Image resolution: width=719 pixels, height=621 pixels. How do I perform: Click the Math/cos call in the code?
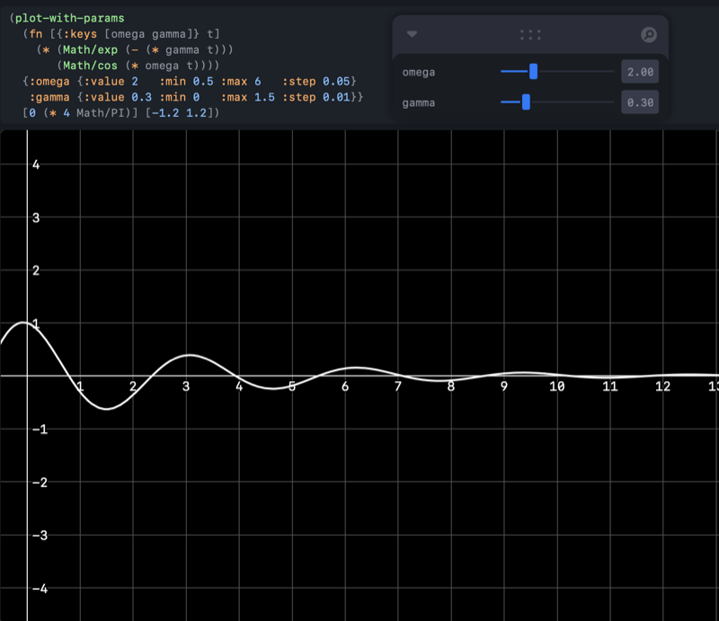pyautogui.click(x=91, y=66)
